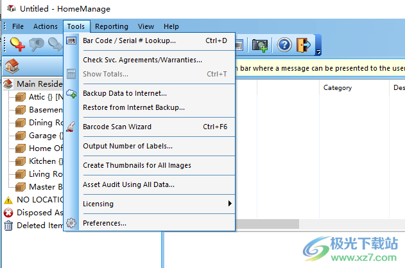
Task: Click the add new item toolbar icon
Action: pyautogui.click(x=17, y=44)
